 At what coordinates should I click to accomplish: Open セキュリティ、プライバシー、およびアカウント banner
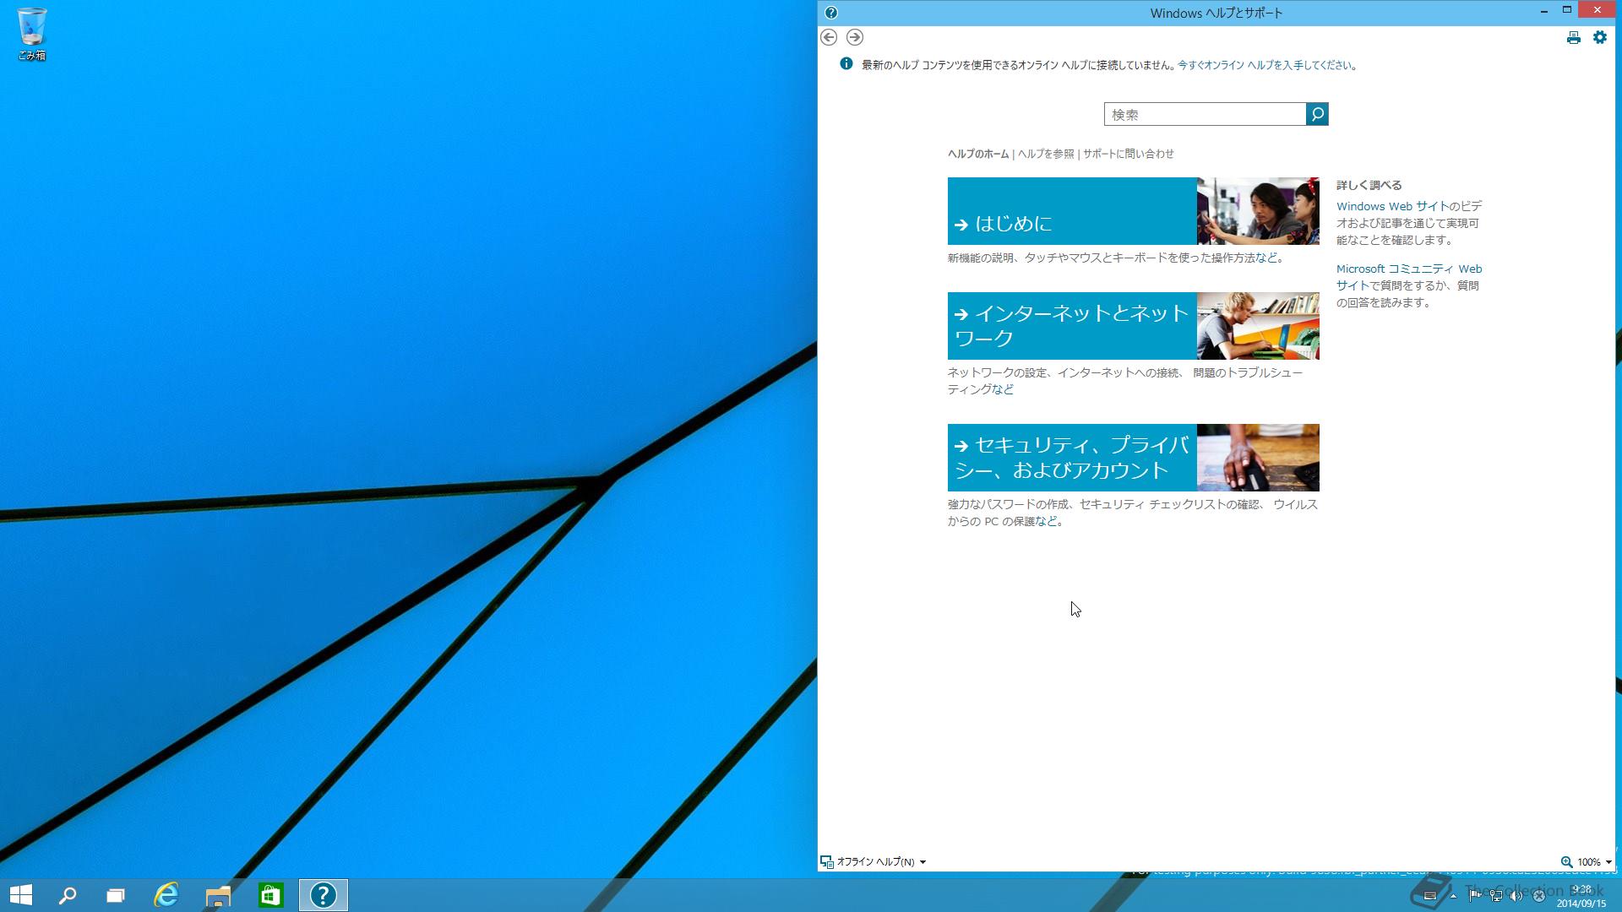tap(1072, 458)
